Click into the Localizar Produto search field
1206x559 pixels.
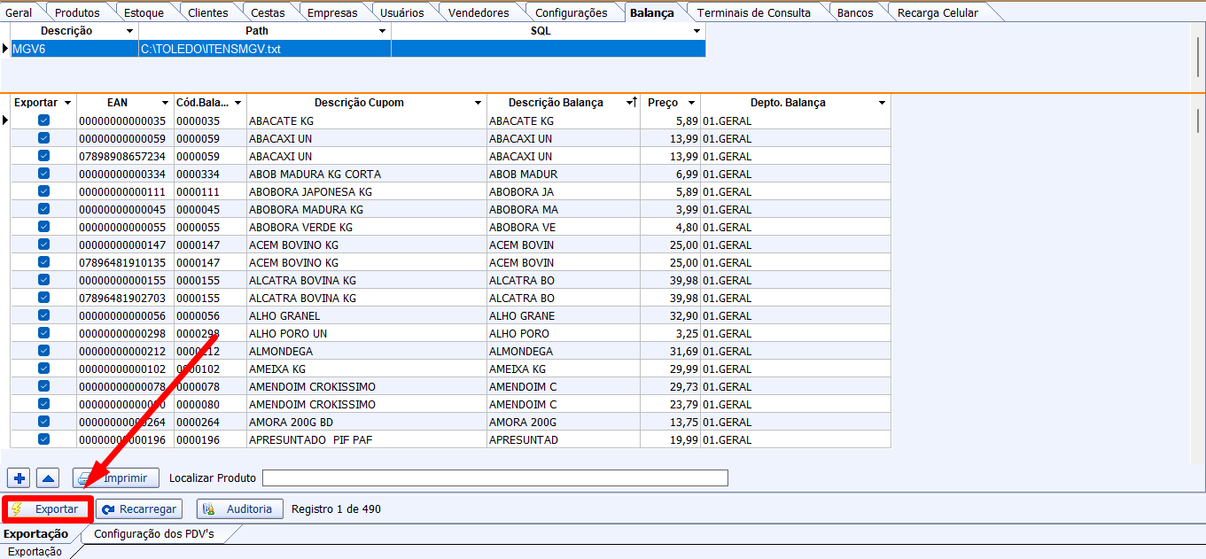pos(494,478)
